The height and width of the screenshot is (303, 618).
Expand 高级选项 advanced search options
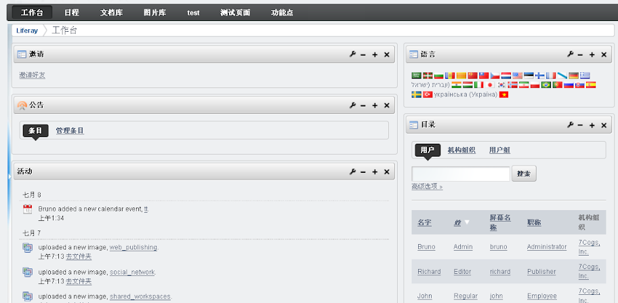click(x=427, y=186)
